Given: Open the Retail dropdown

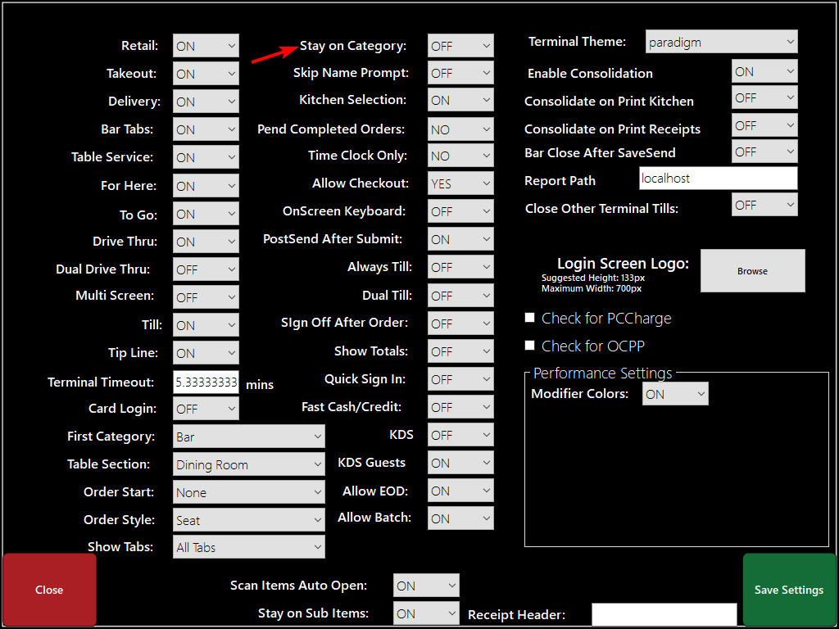Looking at the screenshot, I should pyautogui.click(x=206, y=46).
